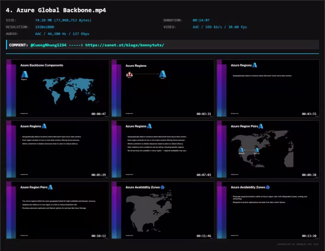Image resolution: width=325 pixels, height=251 pixels.
Task: Click the East US Azure marker on map
Action: 257,150
